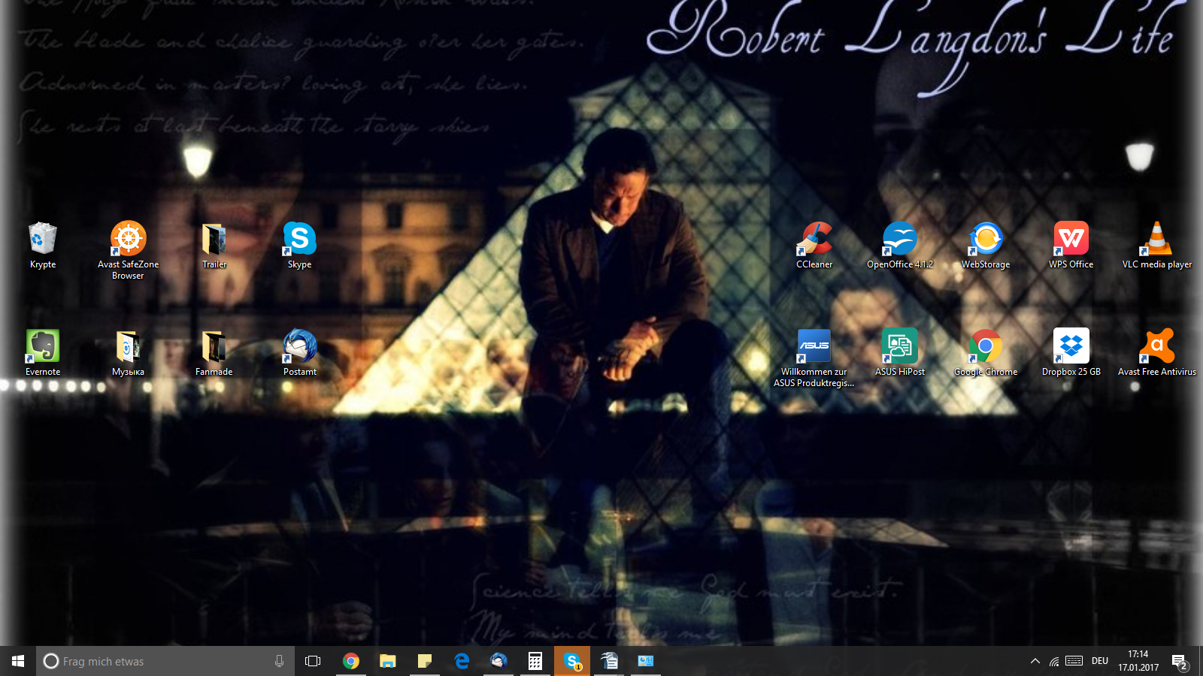Select the Postamt Thunderbird desktop icon
The image size is (1203, 676).
300,347
